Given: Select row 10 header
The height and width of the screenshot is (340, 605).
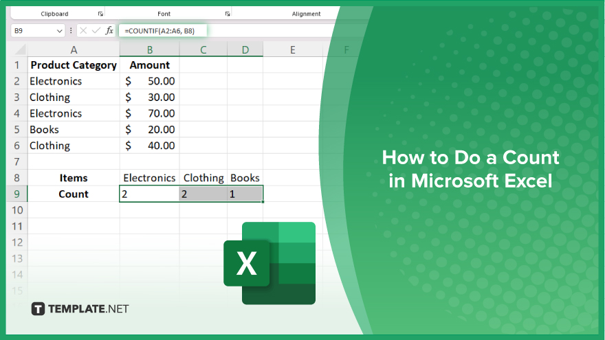Looking at the screenshot, I should [17, 210].
